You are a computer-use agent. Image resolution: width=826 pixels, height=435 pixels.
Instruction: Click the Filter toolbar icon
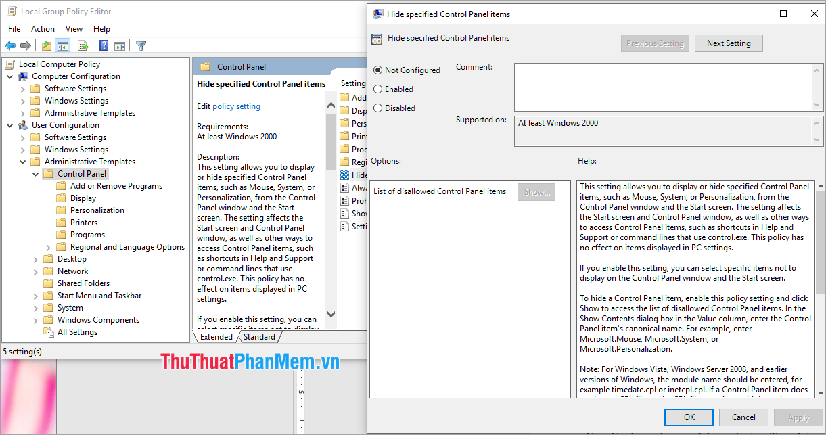pos(141,45)
